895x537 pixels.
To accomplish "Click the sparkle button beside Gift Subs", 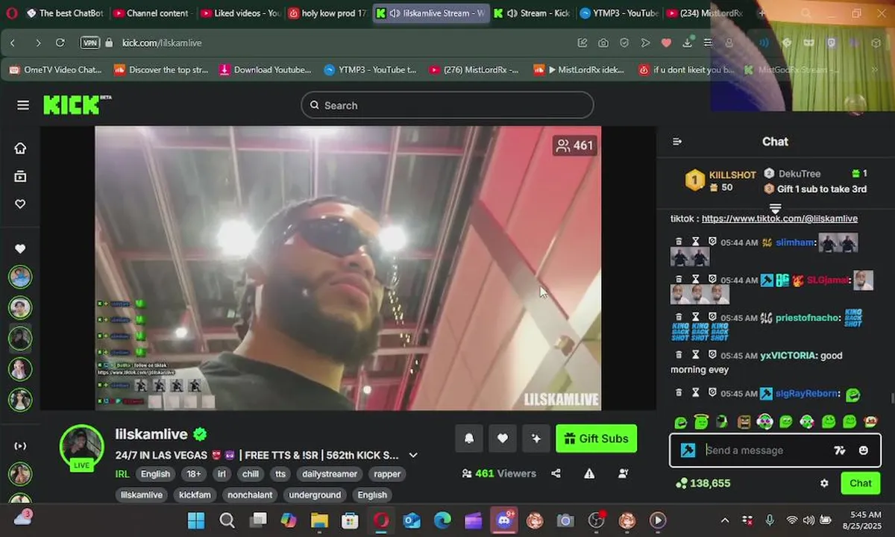I will (536, 439).
